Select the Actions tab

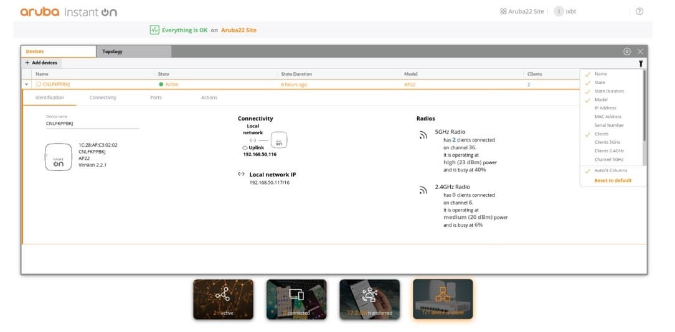[209, 98]
